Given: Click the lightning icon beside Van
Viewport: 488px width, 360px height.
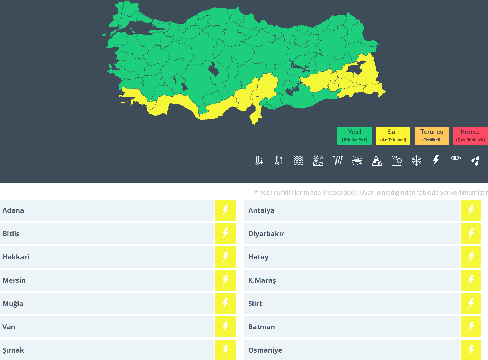Looking at the screenshot, I should pyautogui.click(x=225, y=327).
